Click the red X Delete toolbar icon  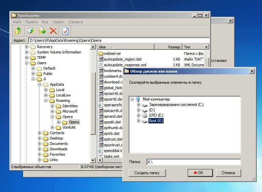coord(53,31)
